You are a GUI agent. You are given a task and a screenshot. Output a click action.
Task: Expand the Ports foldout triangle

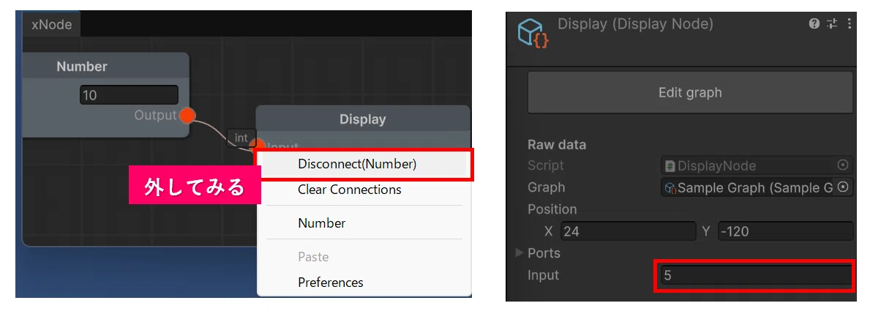click(x=520, y=253)
